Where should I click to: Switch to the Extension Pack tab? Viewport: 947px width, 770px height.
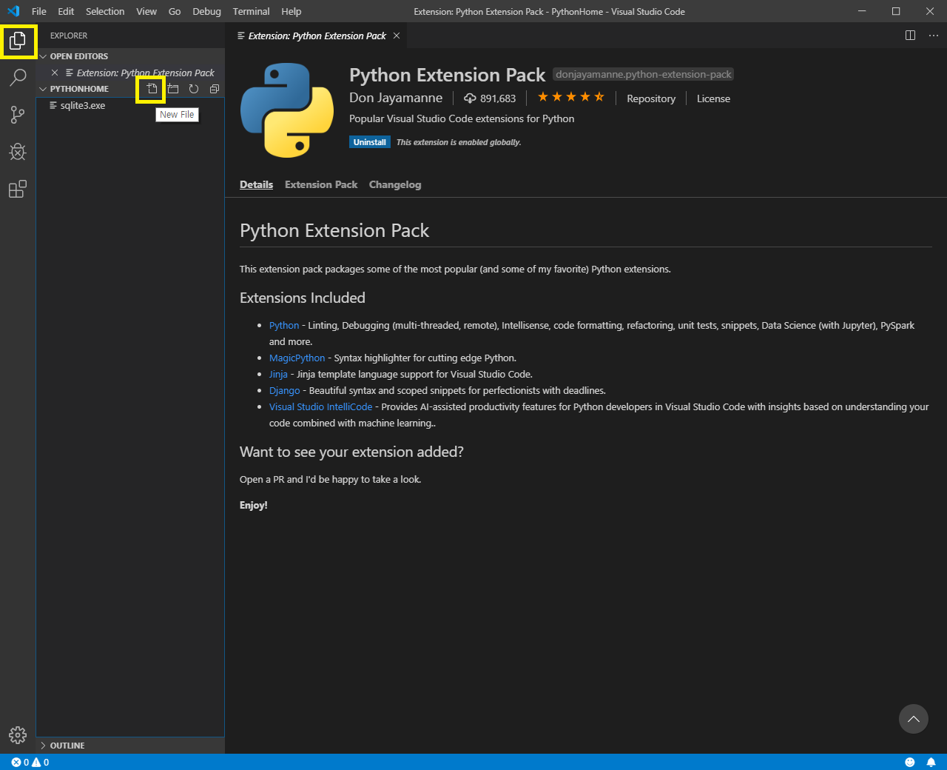(321, 184)
